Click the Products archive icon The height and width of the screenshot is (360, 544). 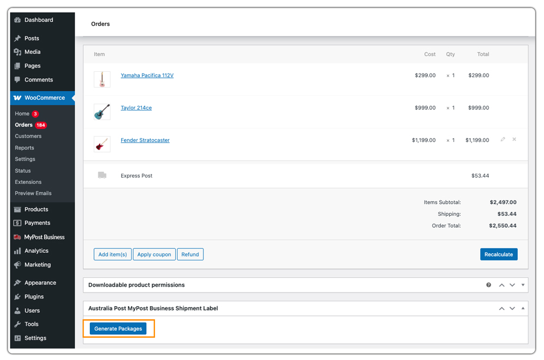[17, 209]
